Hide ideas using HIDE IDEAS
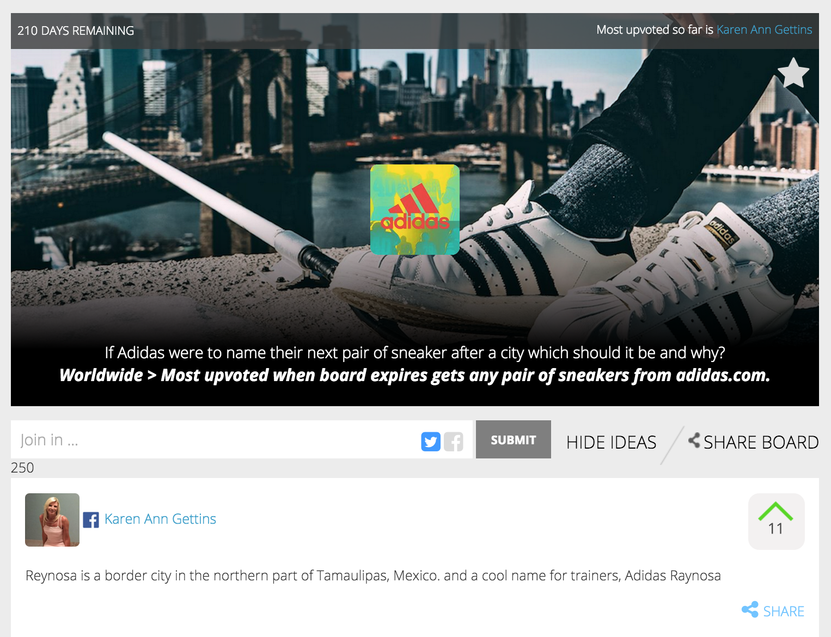Screen dimensions: 831x637 (611, 442)
